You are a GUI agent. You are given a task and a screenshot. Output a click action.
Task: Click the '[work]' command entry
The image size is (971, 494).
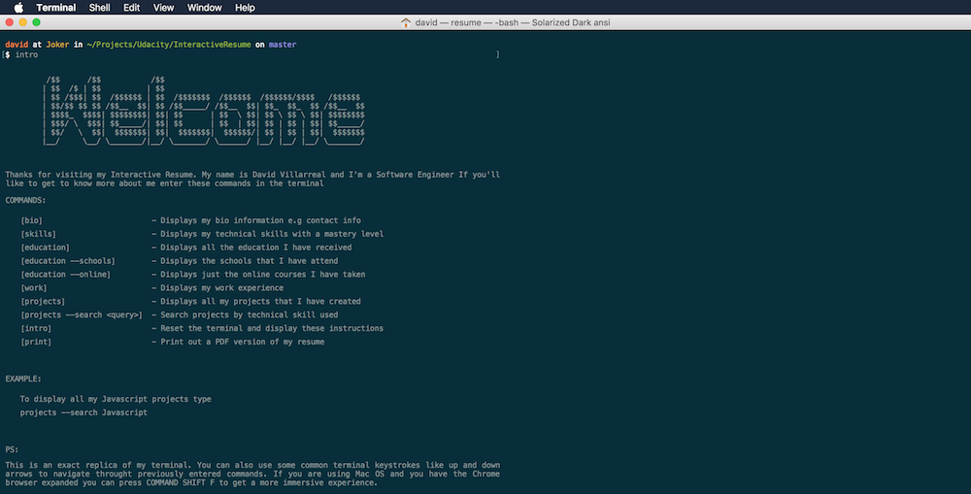pyautogui.click(x=34, y=288)
